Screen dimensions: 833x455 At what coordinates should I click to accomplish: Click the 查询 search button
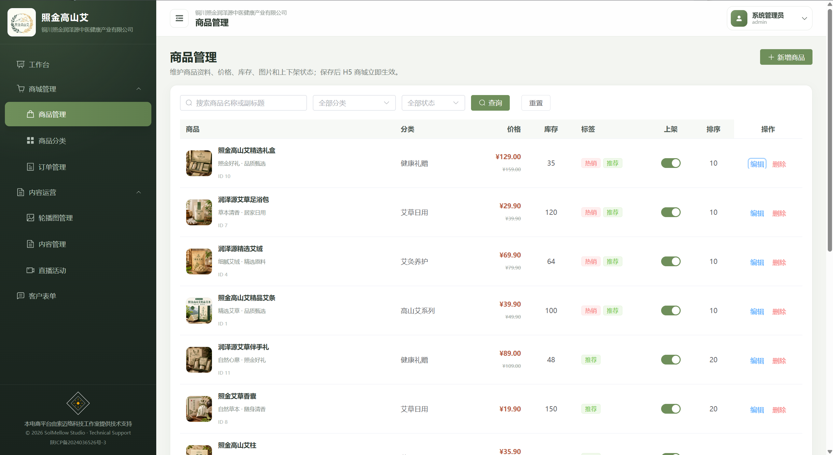pos(490,103)
